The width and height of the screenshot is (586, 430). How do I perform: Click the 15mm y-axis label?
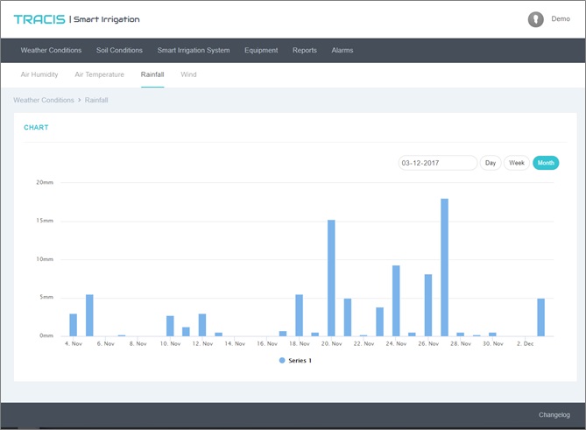pyautogui.click(x=45, y=221)
